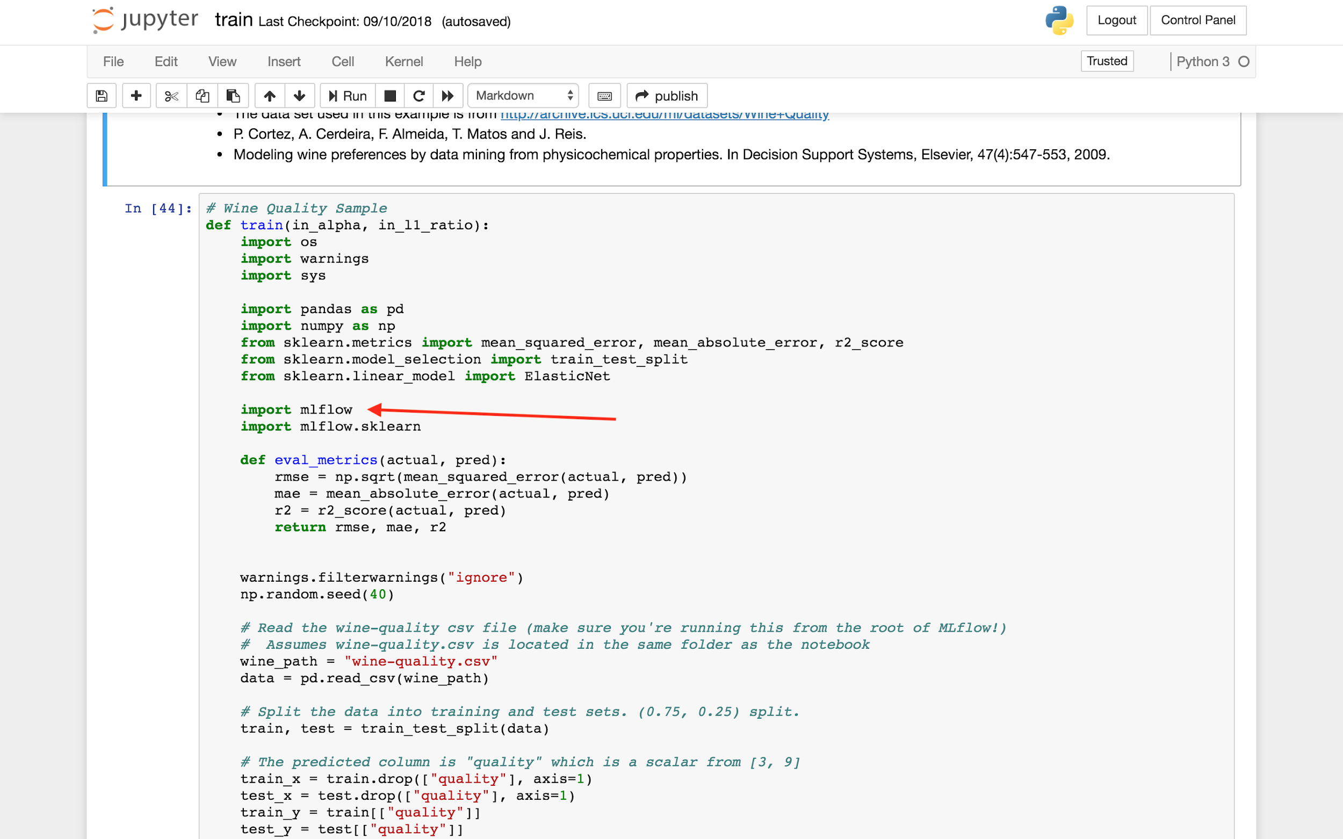Viewport: 1343px width, 839px height.
Task: Open the command palette keyboard icon
Action: (x=604, y=96)
